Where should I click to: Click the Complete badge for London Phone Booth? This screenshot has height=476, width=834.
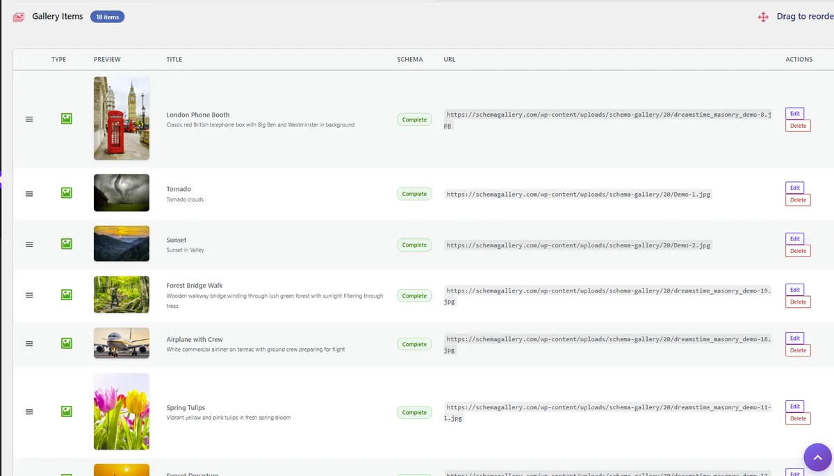click(x=414, y=120)
